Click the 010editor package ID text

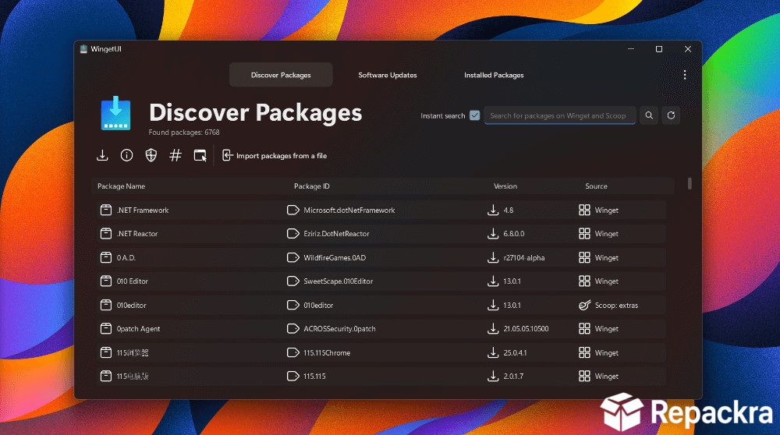click(x=318, y=306)
